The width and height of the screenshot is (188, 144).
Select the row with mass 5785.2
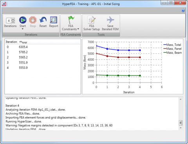click(43, 52)
